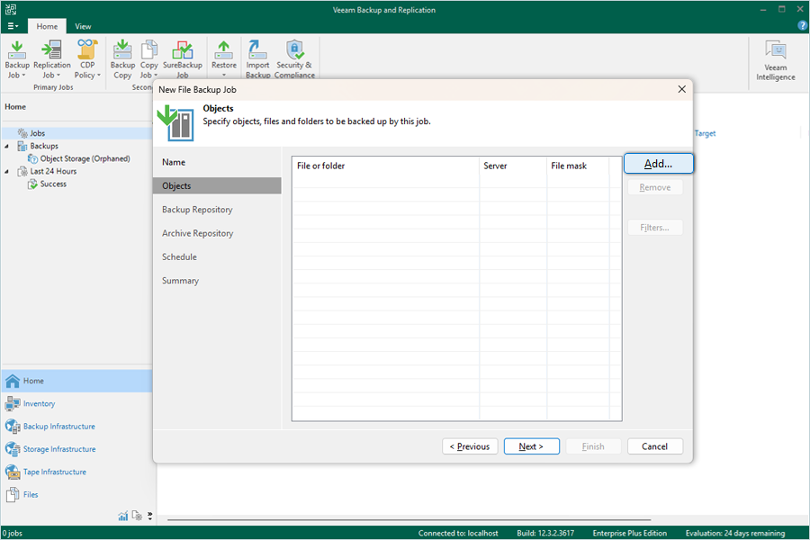Click 'Build: 12.3.2.3617' in status bar
Image resolution: width=810 pixels, height=540 pixels.
(545, 534)
